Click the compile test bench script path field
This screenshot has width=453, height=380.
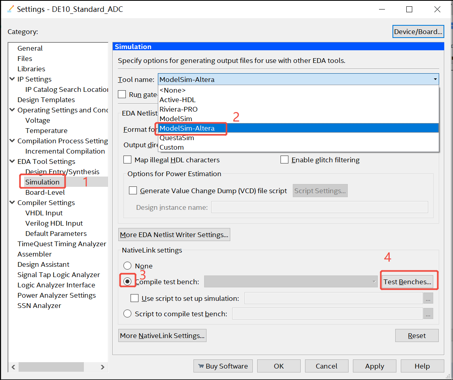pyautogui.click(x=328, y=313)
